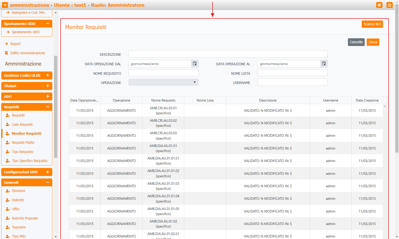The image size is (399, 239).
Task: Open Liste Requisiti menu item
Action: click(22, 124)
